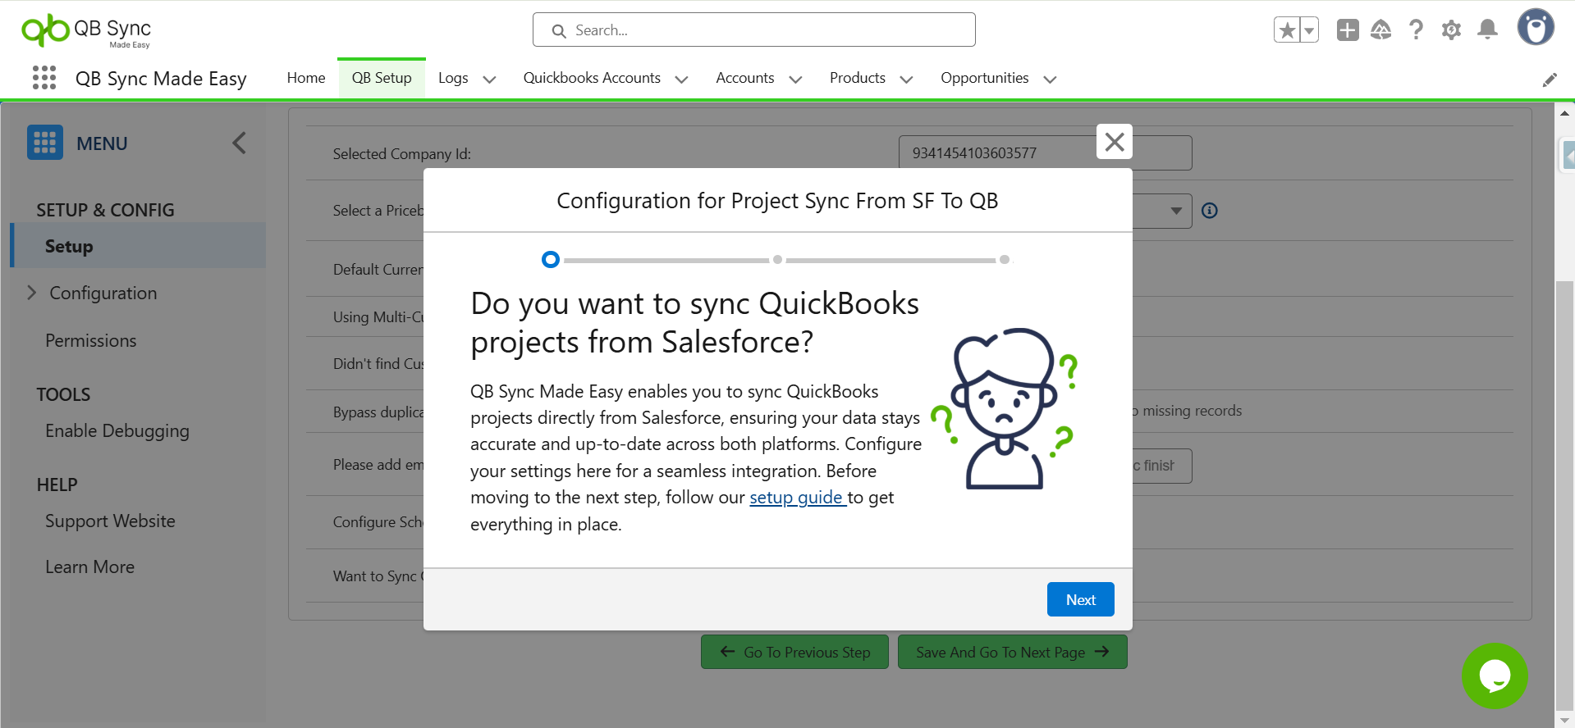Open the App Launcher grid icon
The width and height of the screenshot is (1575, 728).
44,78
